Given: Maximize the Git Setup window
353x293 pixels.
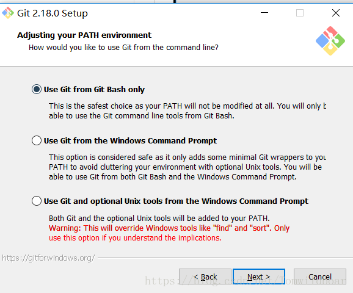Looking at the screenshot, I should (x=300, y=13).
